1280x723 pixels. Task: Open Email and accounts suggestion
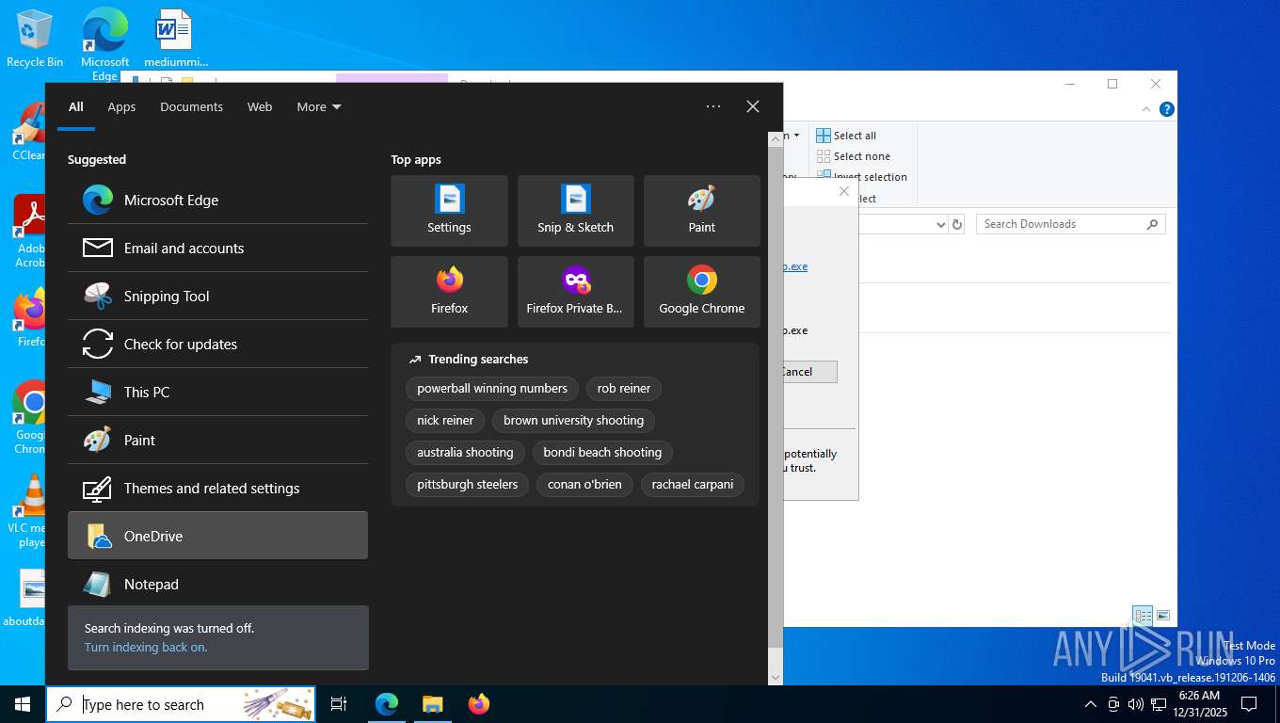[217, 248]
